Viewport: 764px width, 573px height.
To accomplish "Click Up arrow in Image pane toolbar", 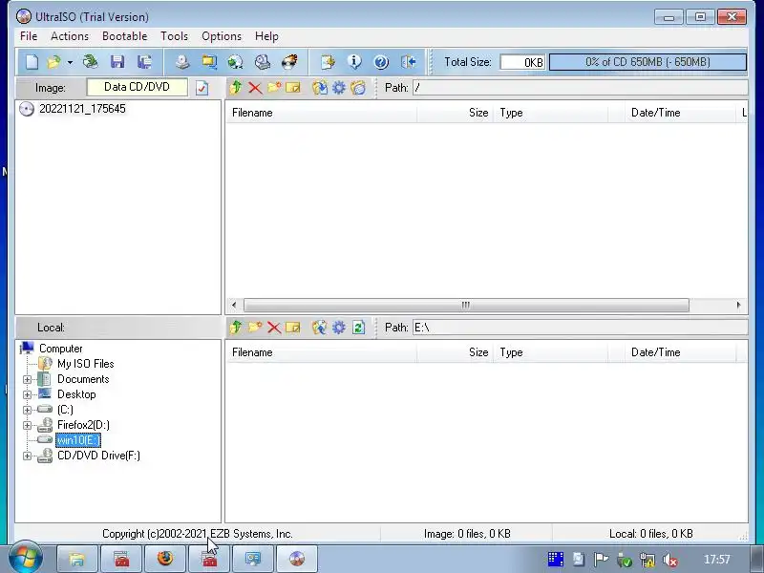I will (236, 88).
